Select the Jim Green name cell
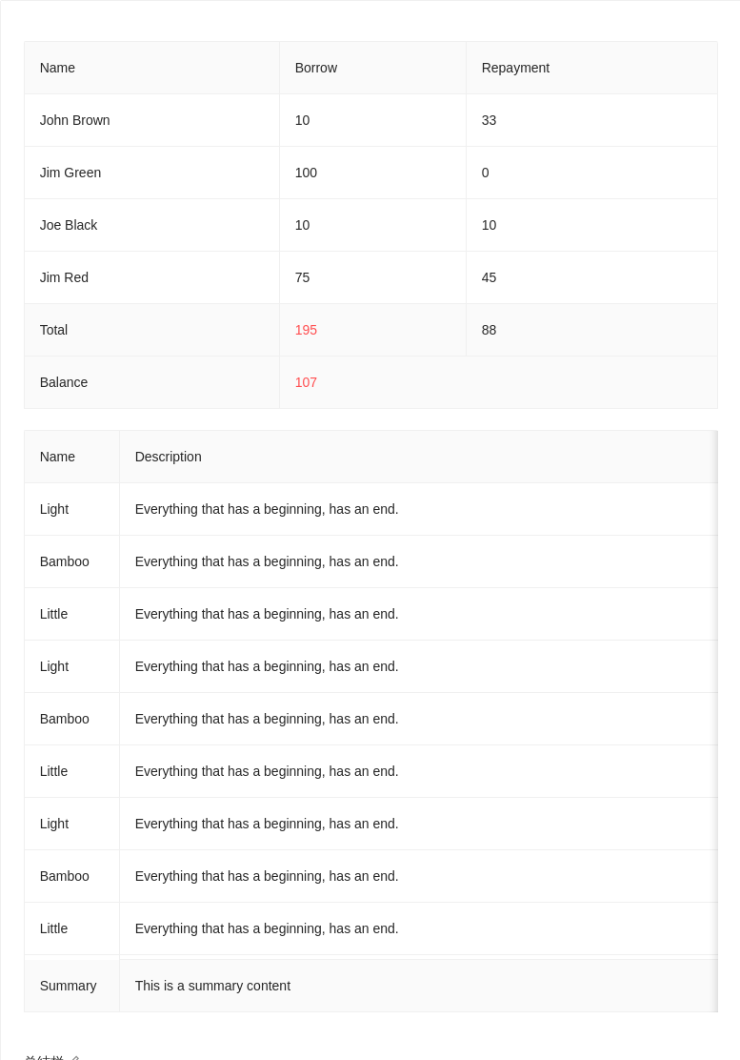Image resolution: width=740 pixels, height=1060 pixels. (70, 173)
